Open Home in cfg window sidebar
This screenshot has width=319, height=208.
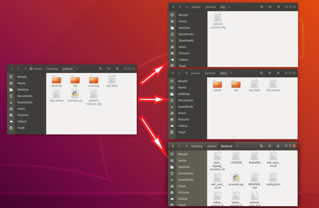183,21
